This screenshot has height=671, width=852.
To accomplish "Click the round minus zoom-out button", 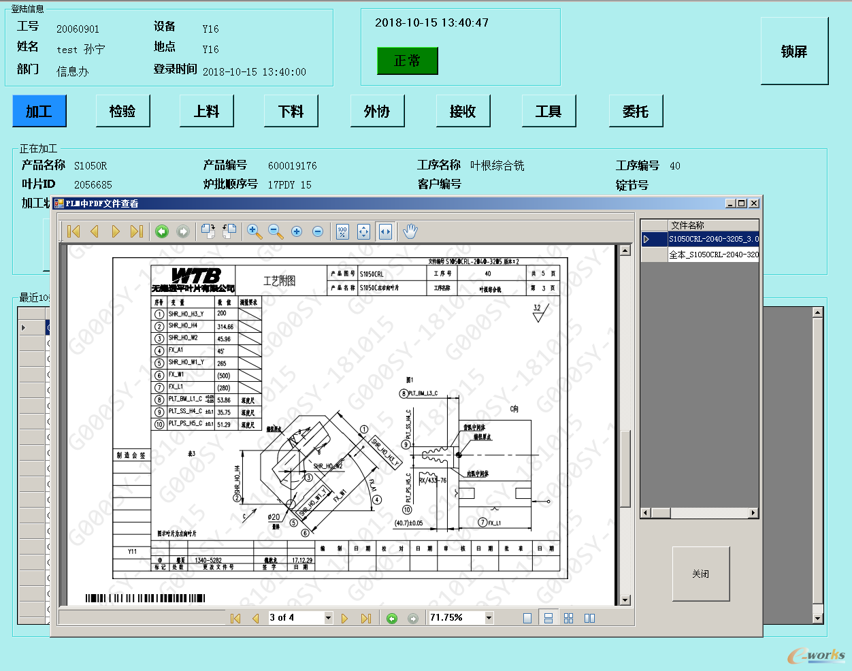I will pyautogui.click(x=318, y=231).
